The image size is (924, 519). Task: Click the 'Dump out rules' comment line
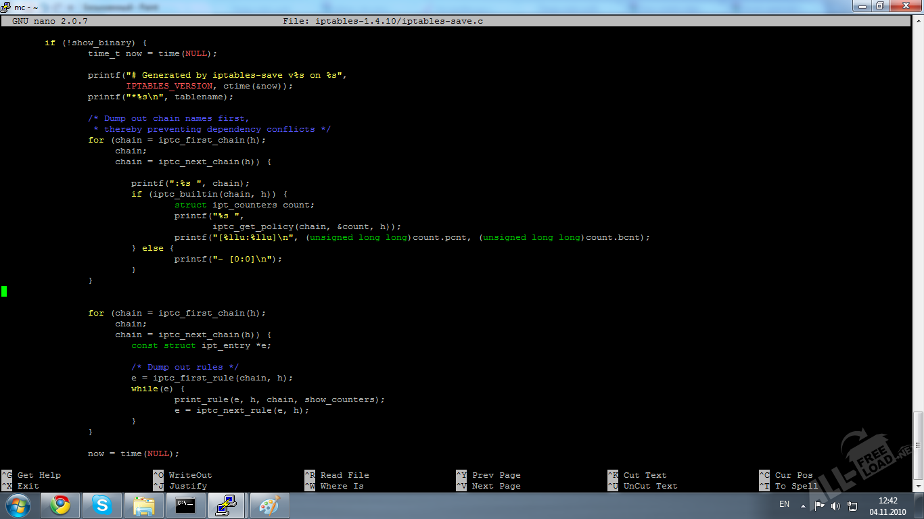point(185,367)
